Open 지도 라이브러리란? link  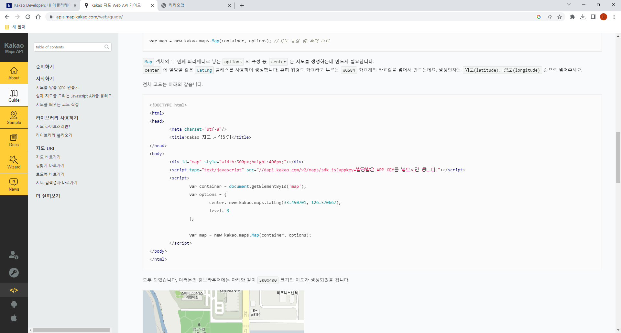53,126
